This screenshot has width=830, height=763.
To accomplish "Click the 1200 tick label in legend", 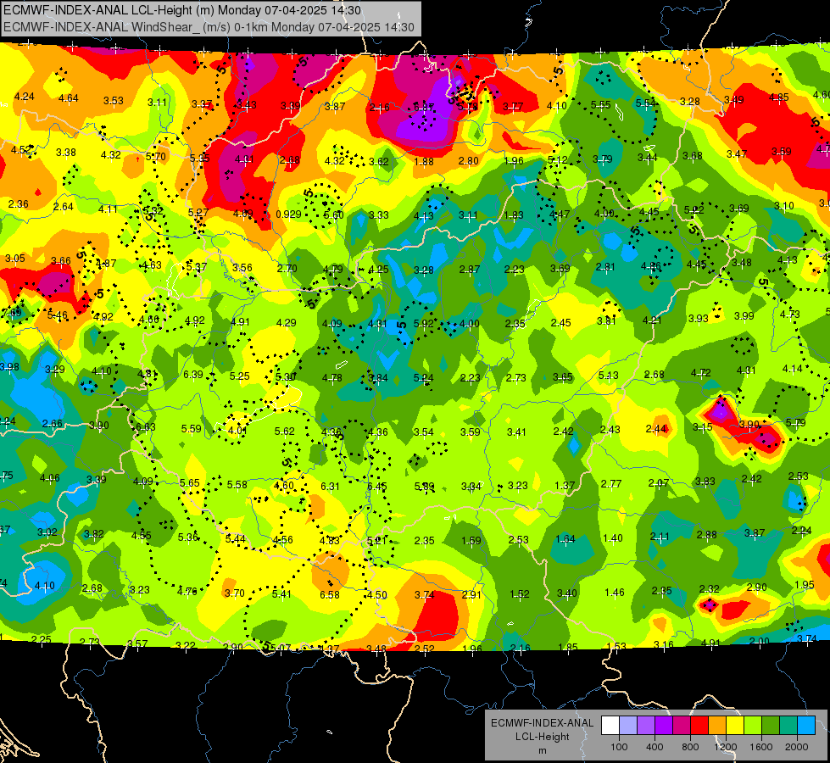I will point(726,747).
